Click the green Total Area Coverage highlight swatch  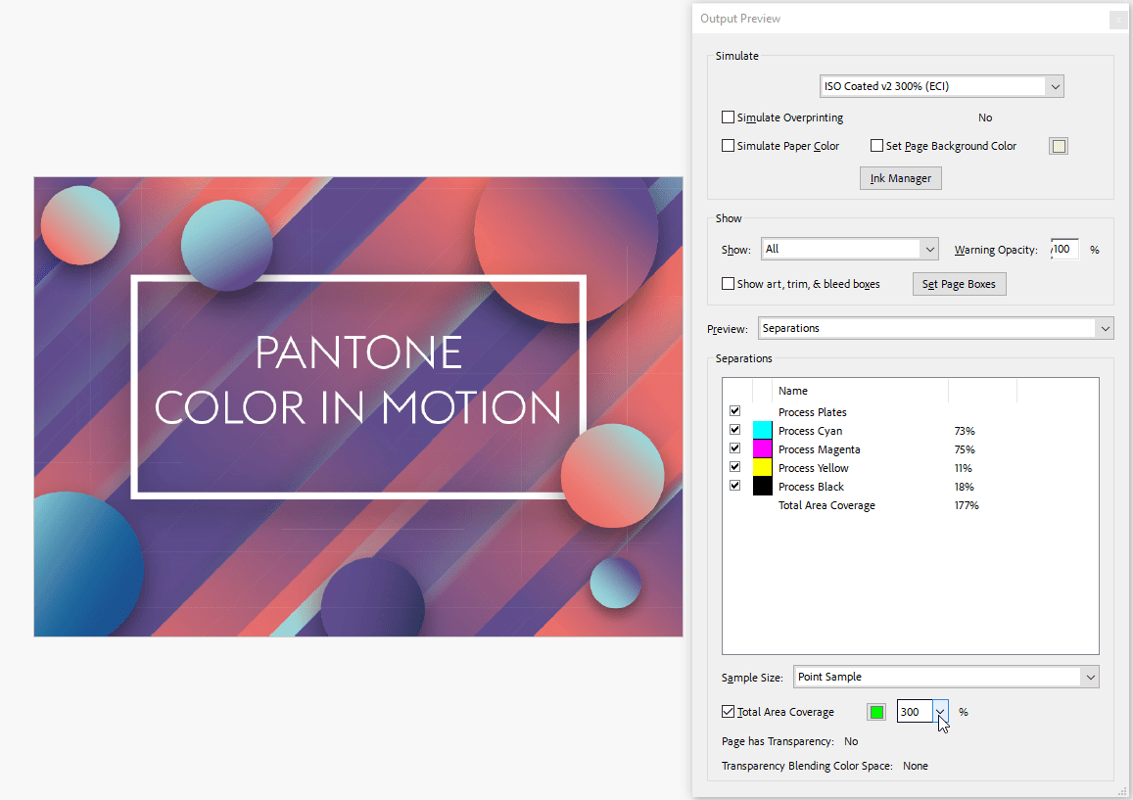click(x=876, y=712)
